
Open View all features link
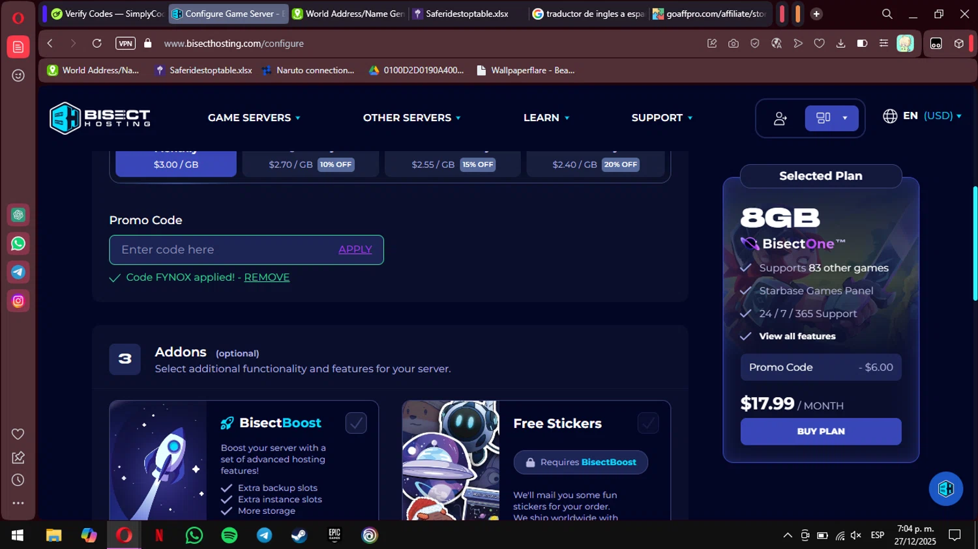(797, 336)
